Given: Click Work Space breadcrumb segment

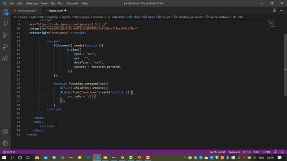Looking at the screenshot, I should (82, 17).
